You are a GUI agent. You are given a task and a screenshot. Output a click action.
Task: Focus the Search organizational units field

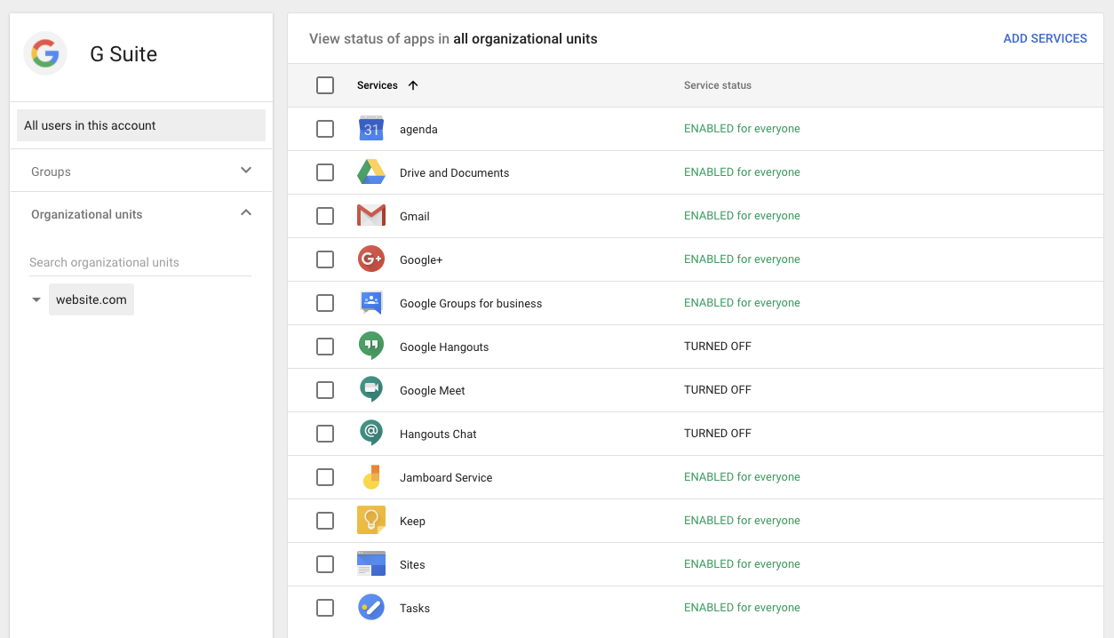(140, 262)
